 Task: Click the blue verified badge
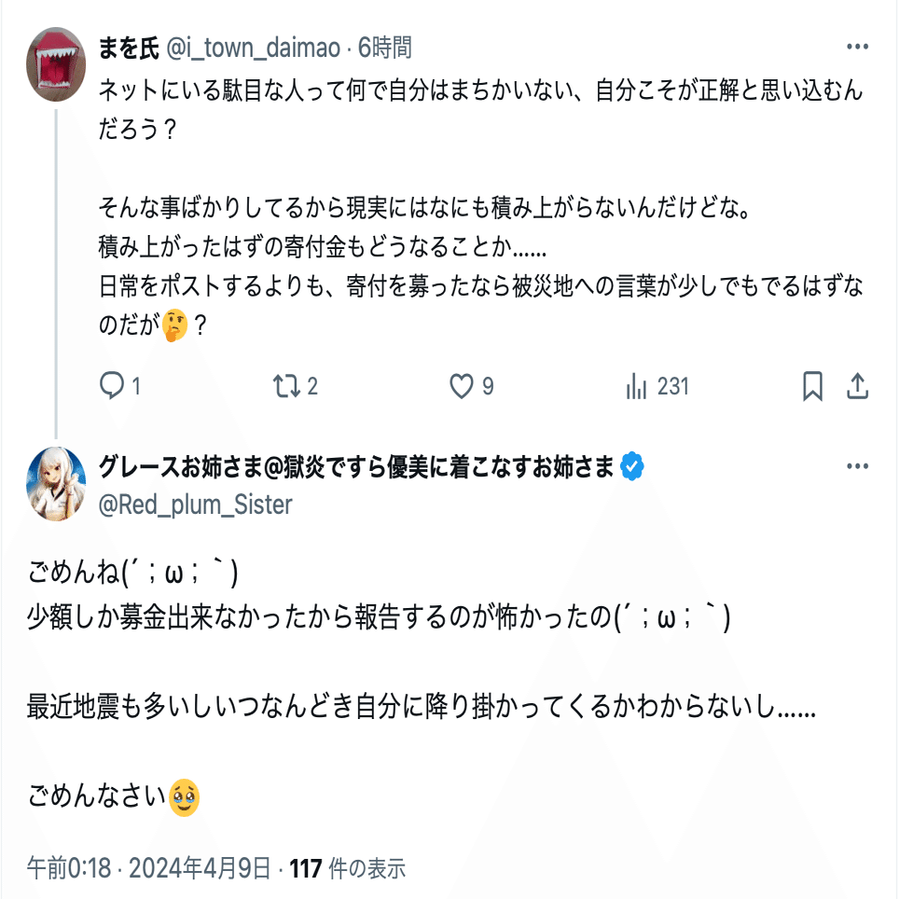[633, 467]
